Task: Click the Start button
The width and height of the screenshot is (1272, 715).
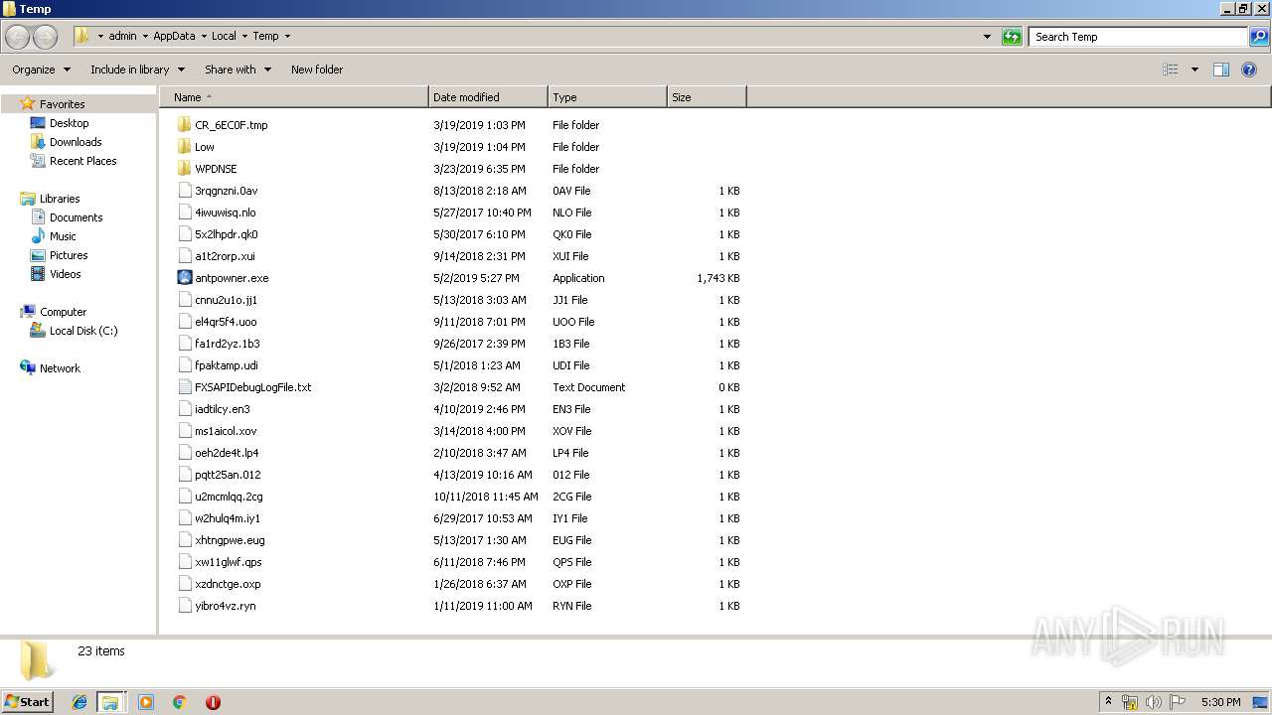Action: pyautogui.click(x=28, y=702)
